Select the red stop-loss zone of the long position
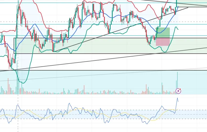 click(163, 42)
